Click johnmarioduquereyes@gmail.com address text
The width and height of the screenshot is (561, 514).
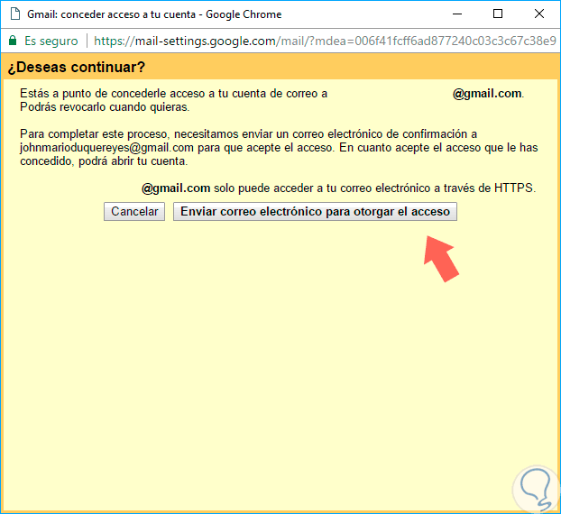[106, 147]
